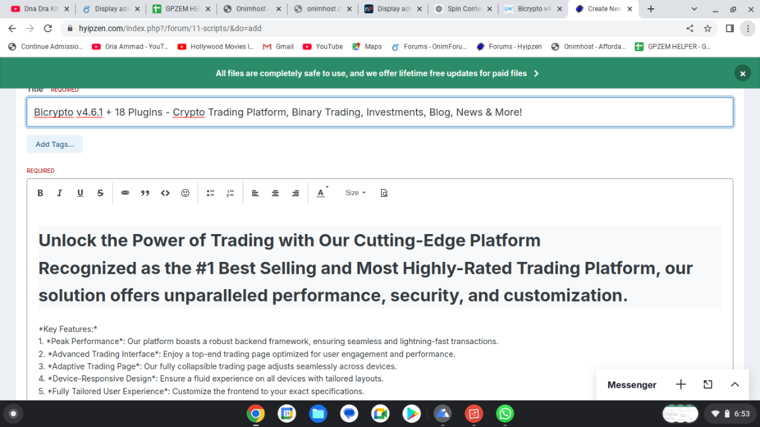Open the 'Forums - OnimForu...' bookmark
Image resolution: width=760 pixels, height=427 pixels.
coord(429,47)
